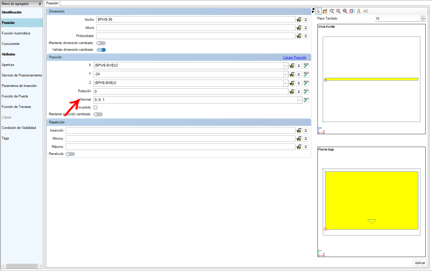Select the arrow pointer tool in preview toolbar
Viewport: 432px width, 271px height.
point(318,11)
